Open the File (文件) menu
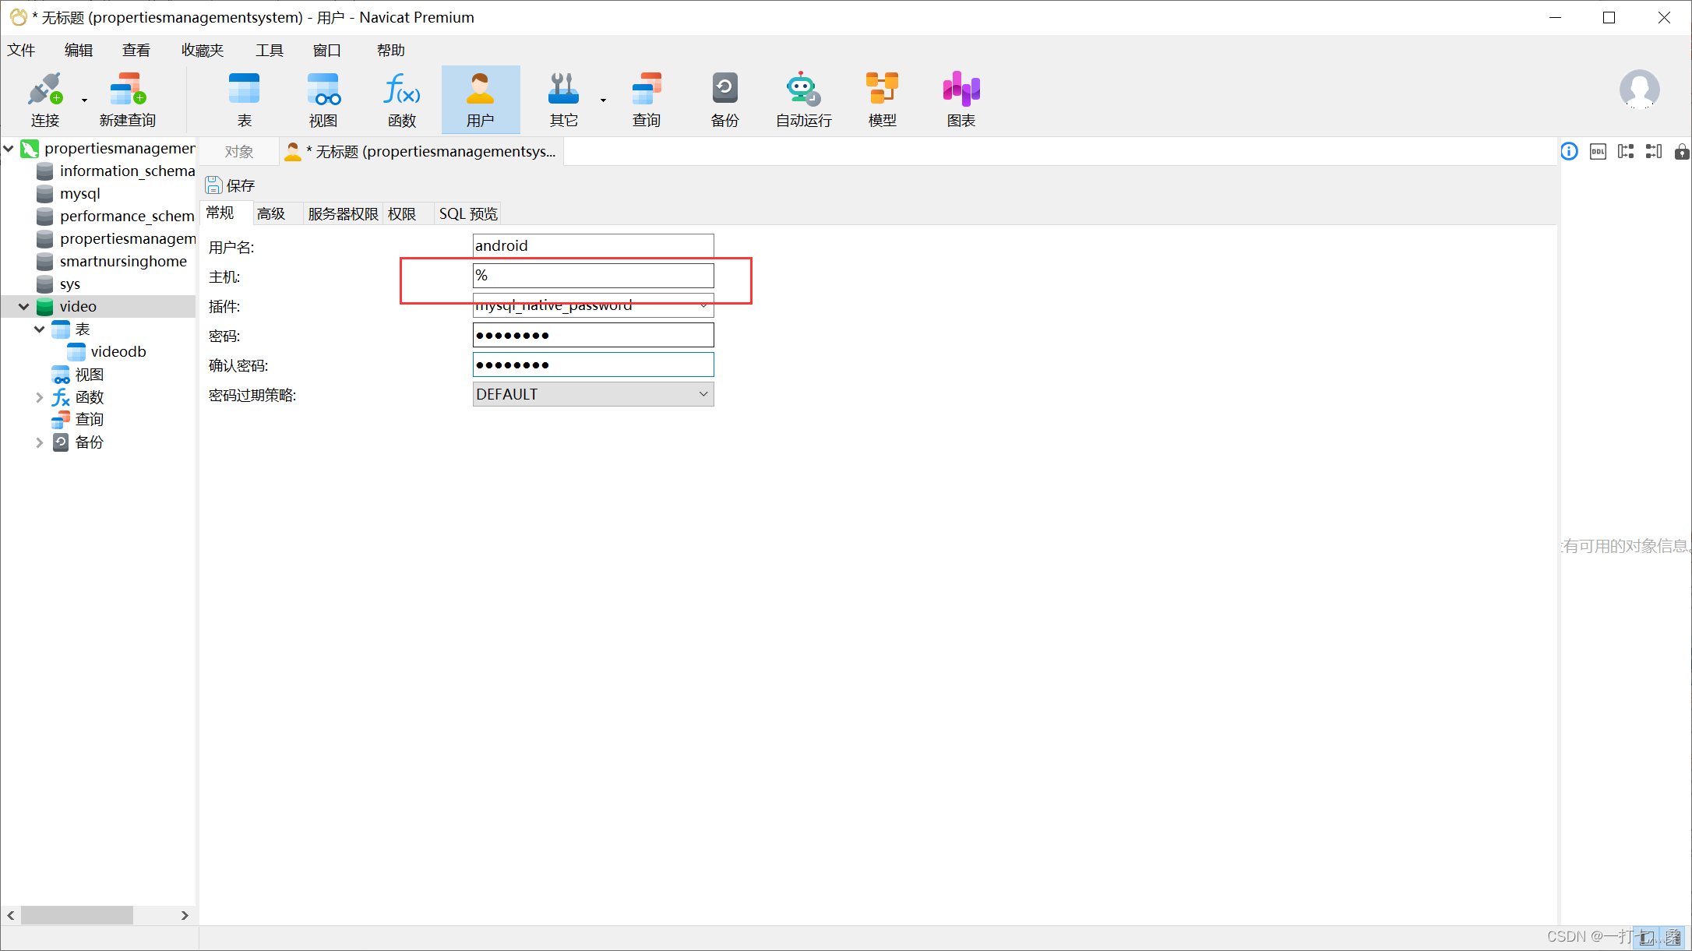The height and width of the screenshot is (951, 1692). (21, 51)
